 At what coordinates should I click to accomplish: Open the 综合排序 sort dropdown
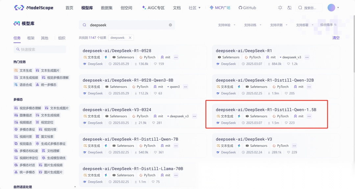click(328, 25)
